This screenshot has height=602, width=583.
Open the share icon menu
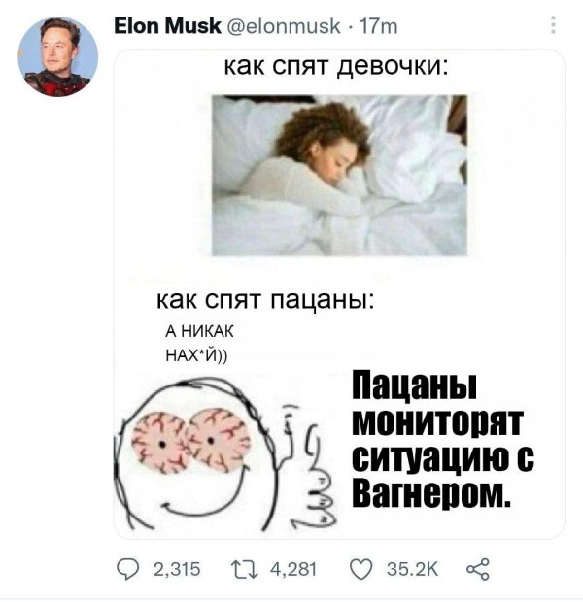478,569
